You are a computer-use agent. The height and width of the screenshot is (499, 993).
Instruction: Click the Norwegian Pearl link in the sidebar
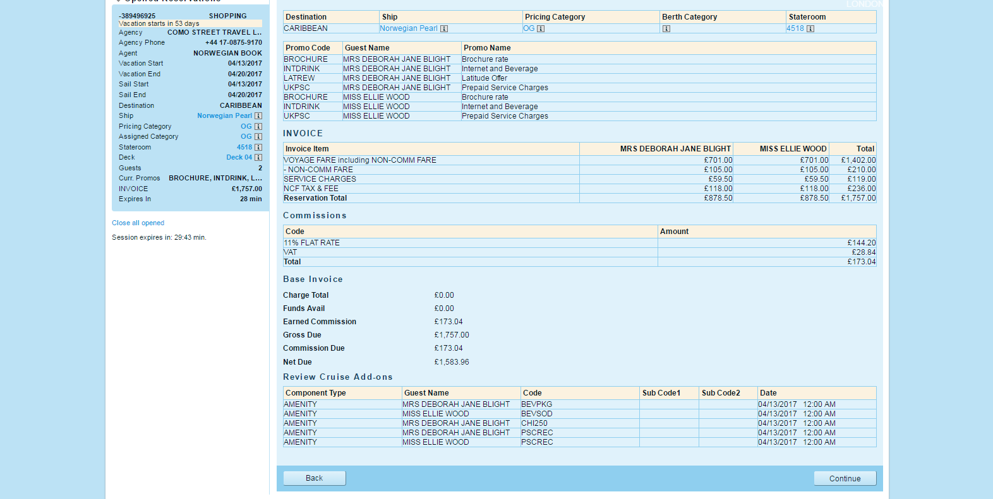coord(224,116)
